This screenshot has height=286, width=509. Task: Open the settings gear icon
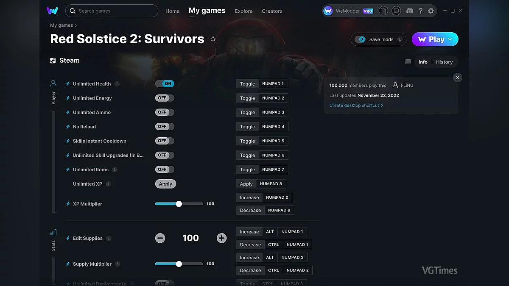click(431, 11)
